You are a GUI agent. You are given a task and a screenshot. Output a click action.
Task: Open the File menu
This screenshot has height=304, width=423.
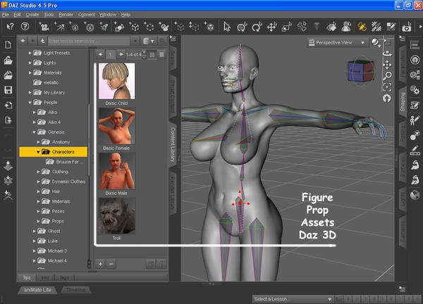5,15
